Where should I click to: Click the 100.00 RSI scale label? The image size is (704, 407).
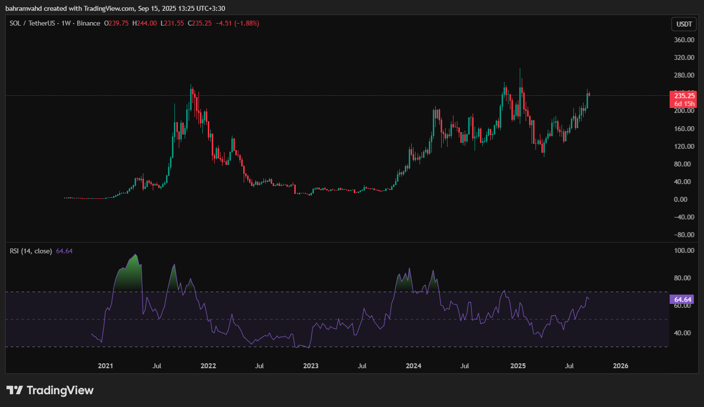pyautogui.click(x=684, y=250)
